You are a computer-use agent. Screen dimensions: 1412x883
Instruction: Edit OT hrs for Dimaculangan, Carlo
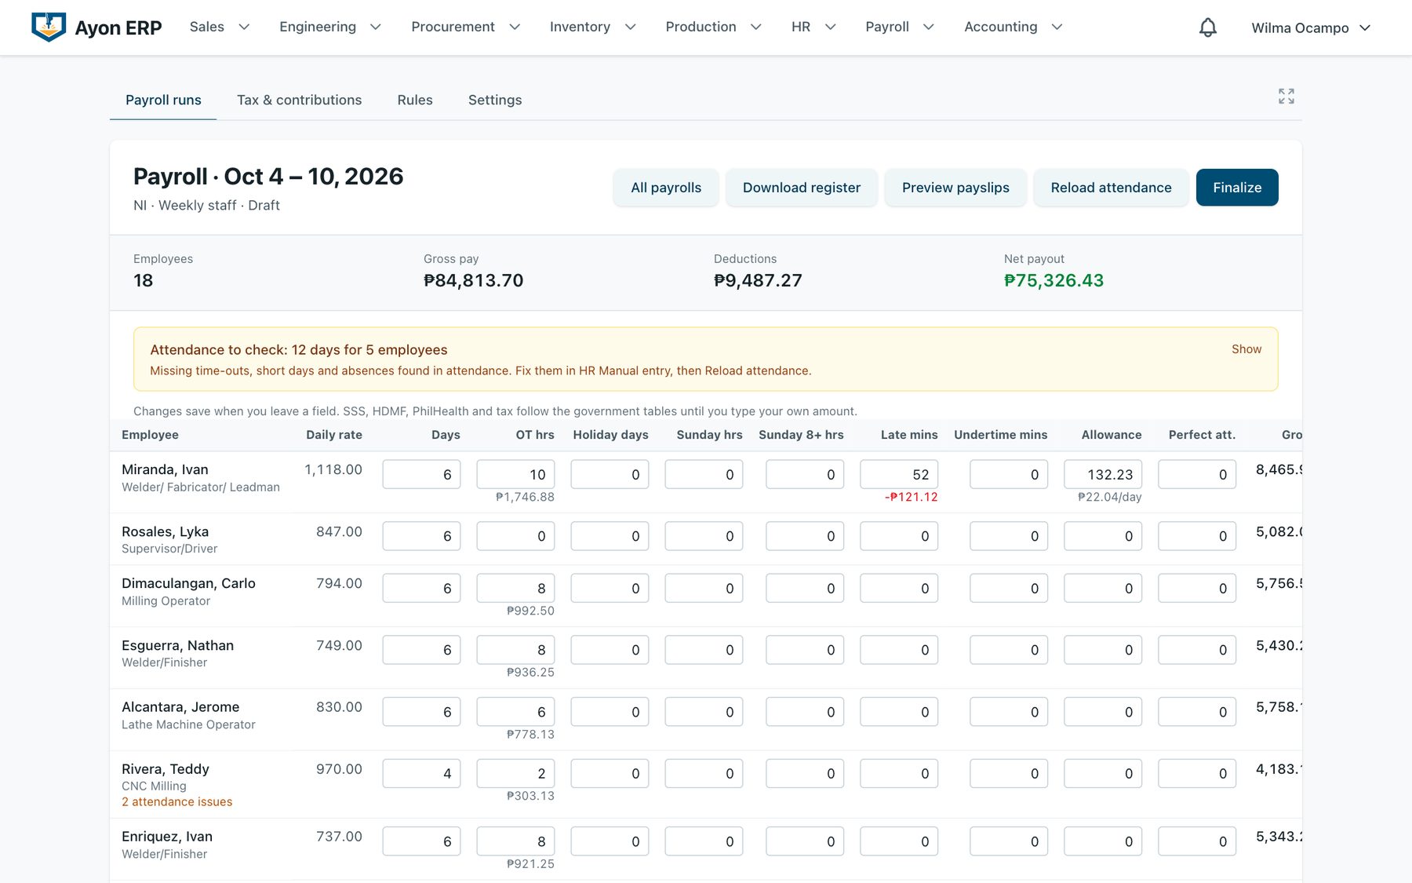(x=515, y=589)
